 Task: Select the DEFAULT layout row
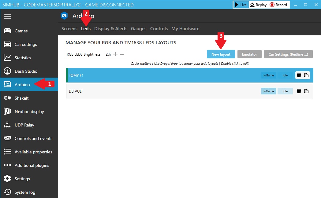tap(189, 91)
